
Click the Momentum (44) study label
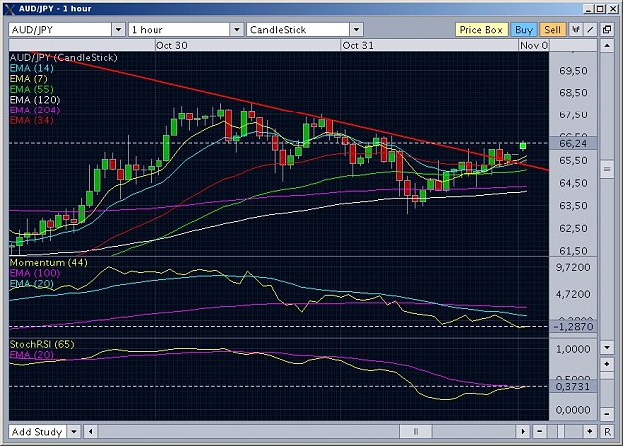click(48, 262)
